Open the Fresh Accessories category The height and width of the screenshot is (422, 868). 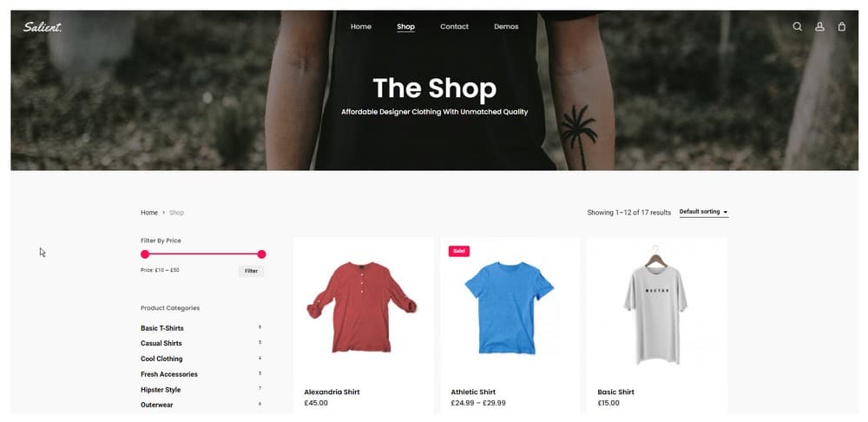pyautogui.click(x=169, y=374)
